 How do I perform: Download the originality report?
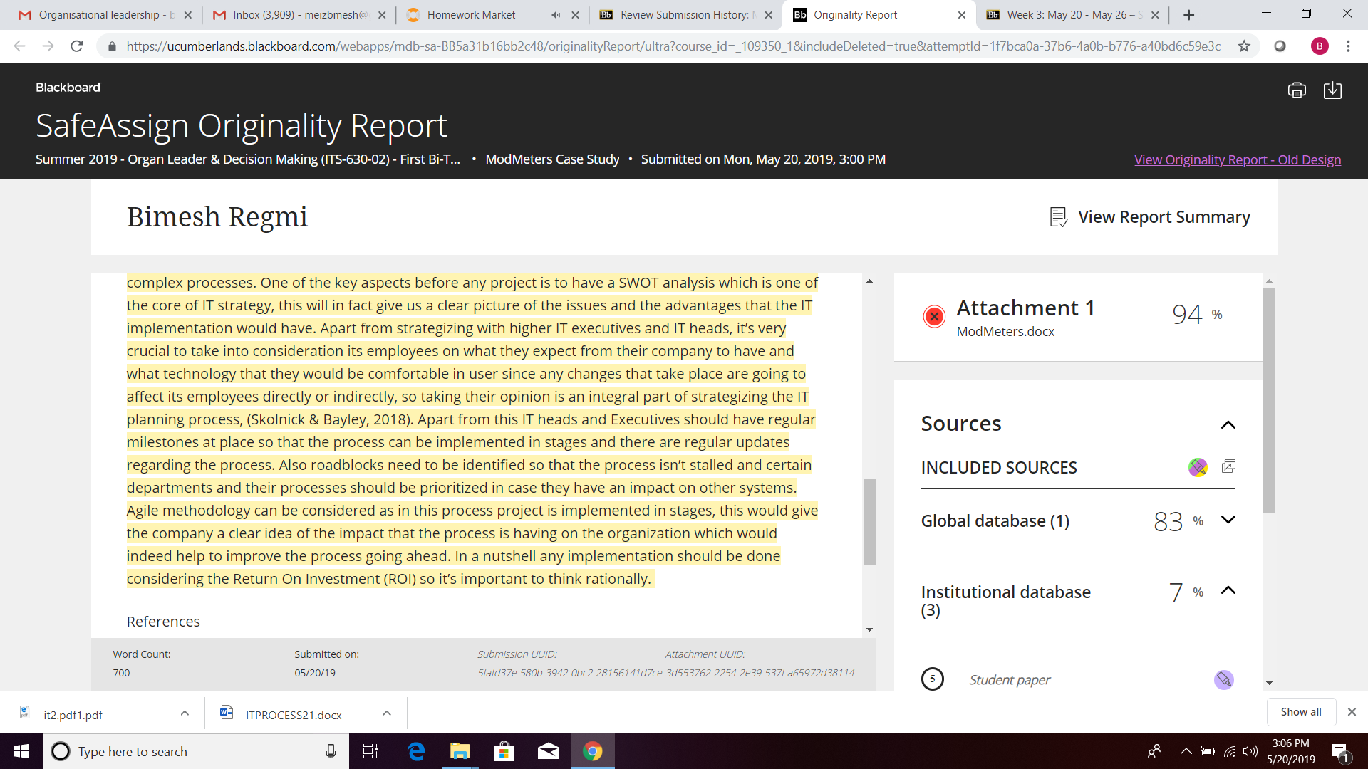[x=1332, y=90]
